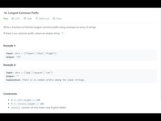This screenshot has height=121, width=161.
Task: Click the sentence about returning empty string
Action: click(34, 33)
